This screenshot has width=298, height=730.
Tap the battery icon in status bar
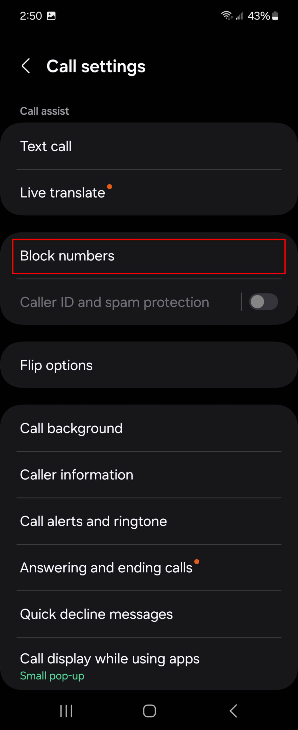(275, 16)
